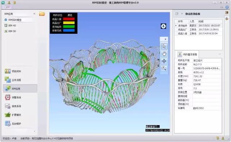231x142 pixels.
Task: Click the red 成品入库 legend swatch
Action: click(x=69, y=19)
